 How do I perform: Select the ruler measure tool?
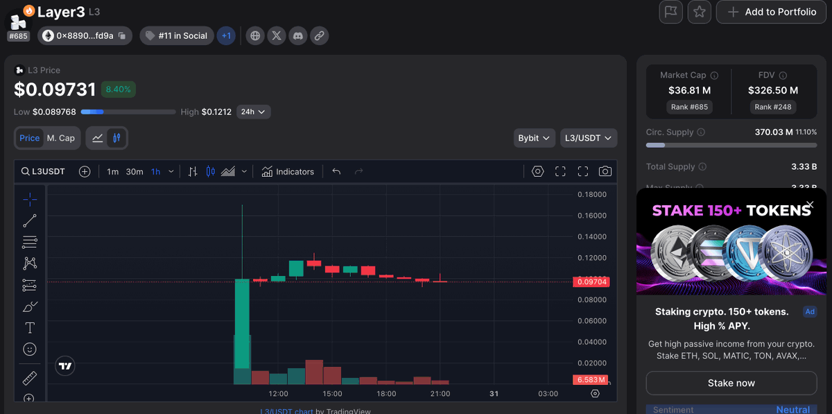[x=30, y=378]
